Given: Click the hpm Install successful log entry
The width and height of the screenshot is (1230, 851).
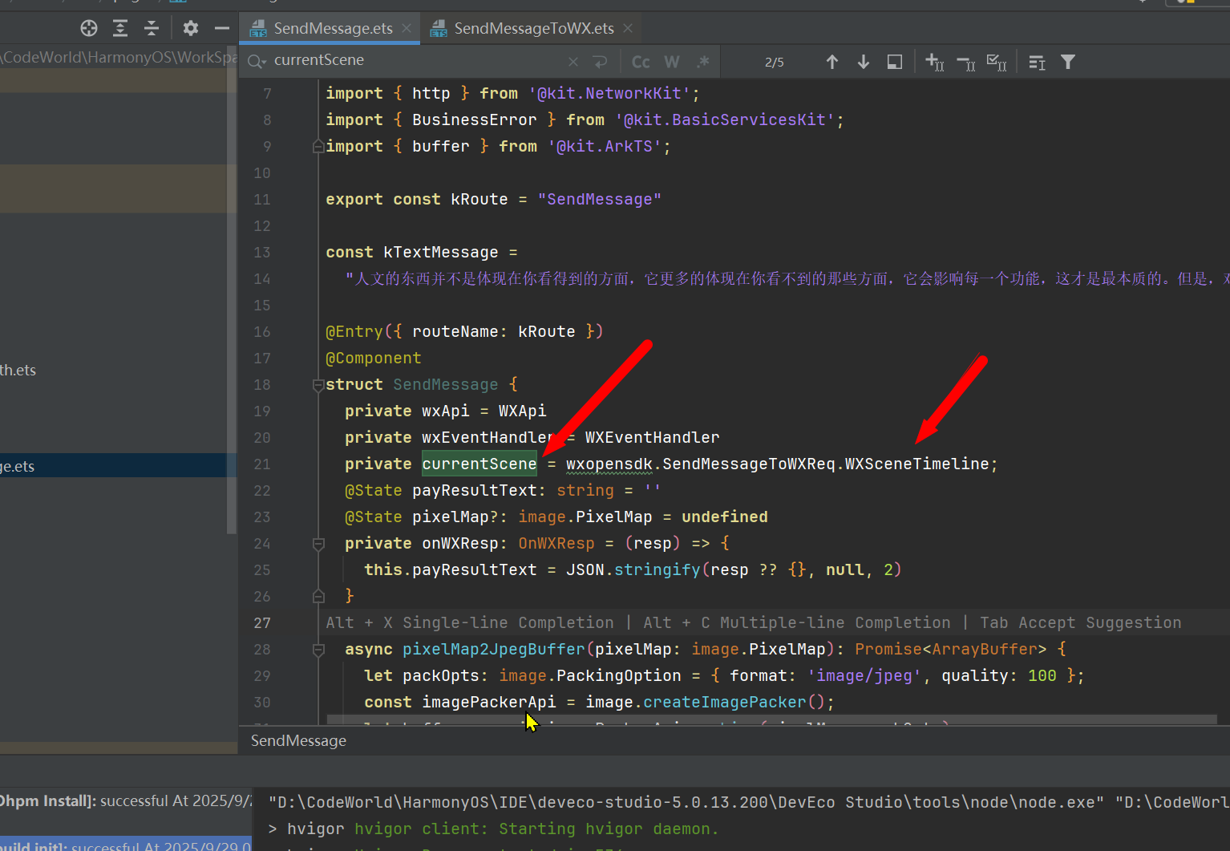Looking at the screenshot, I should [x=125, y=800].
